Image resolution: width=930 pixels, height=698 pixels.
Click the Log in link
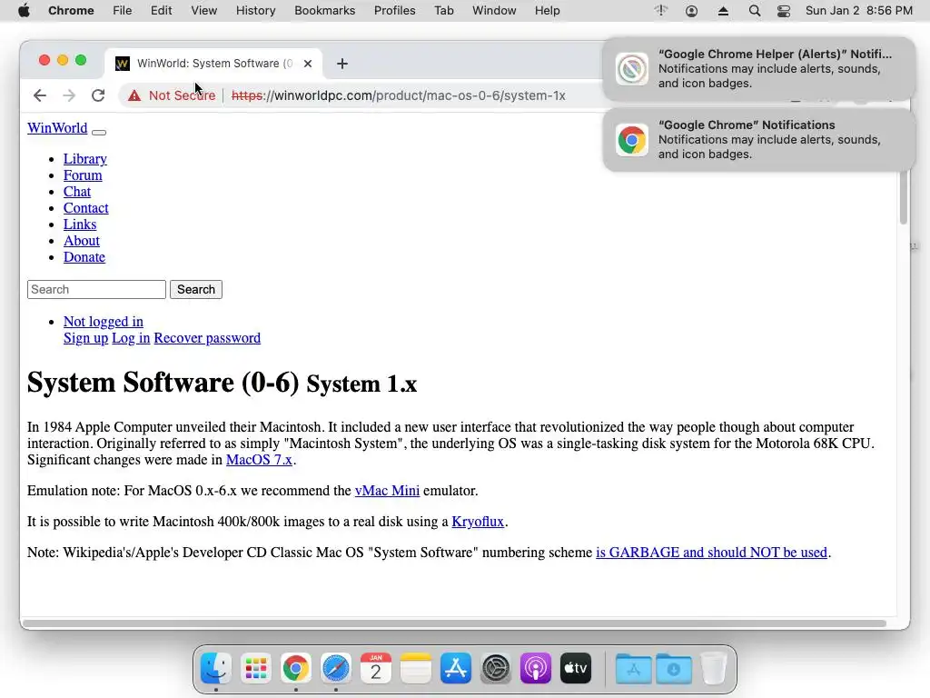[131, 338]
